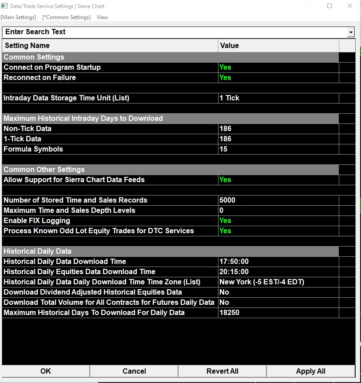Toggle Download Total Volume for All Contracts
361x383 pixels.
tap(278, 303)
